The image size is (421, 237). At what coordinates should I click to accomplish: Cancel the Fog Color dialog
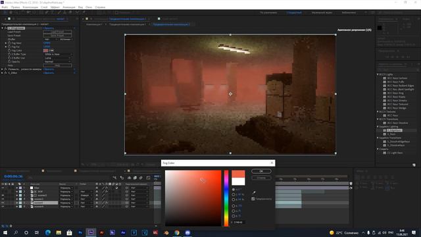pos(261,178)
